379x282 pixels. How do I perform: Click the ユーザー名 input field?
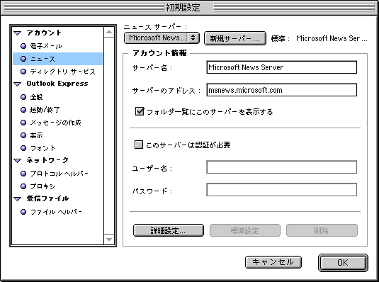click(x=281, y=167)
